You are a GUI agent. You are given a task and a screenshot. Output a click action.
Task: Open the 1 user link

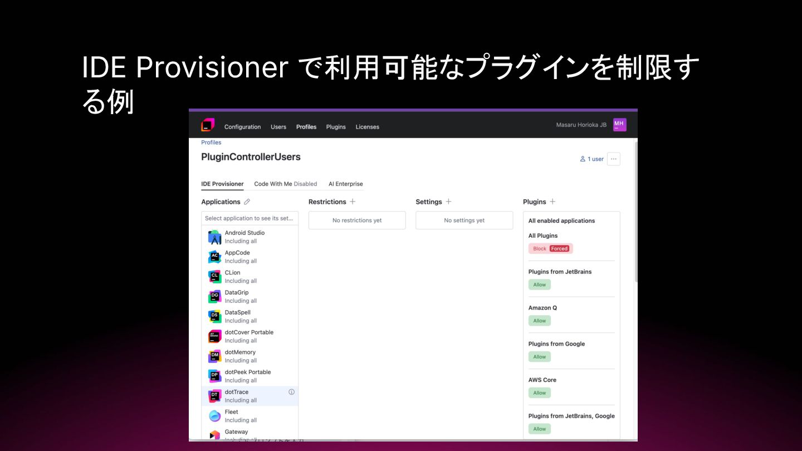(591, 159)
